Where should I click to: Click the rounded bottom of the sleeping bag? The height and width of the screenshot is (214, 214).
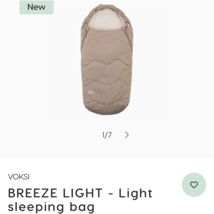click(x=107, y=109)
